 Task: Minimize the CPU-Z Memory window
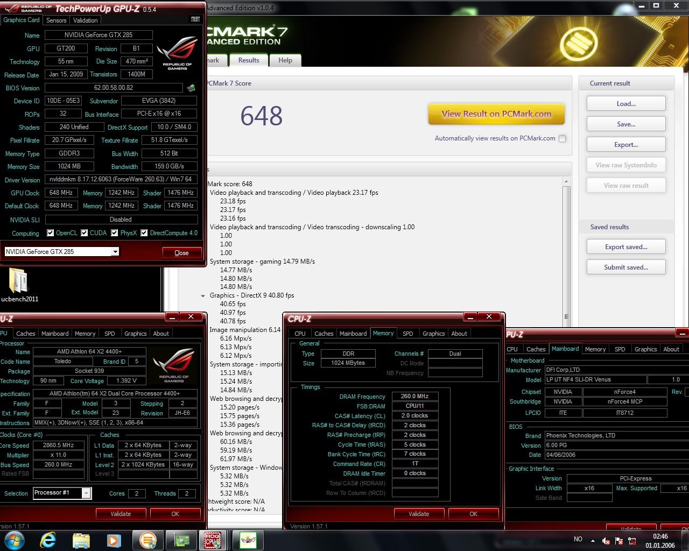(470, 316)
